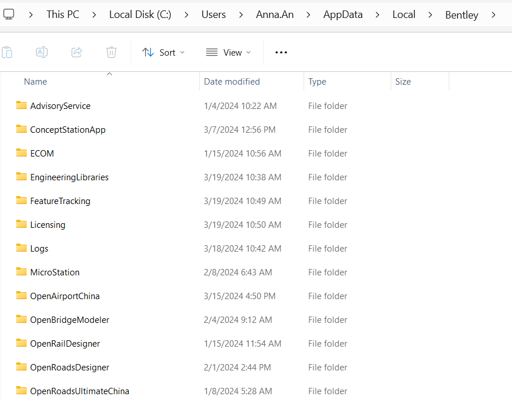512x400 pixels.
Task: Click the OpenRoadsDesigner folder name
Action: 70,368
